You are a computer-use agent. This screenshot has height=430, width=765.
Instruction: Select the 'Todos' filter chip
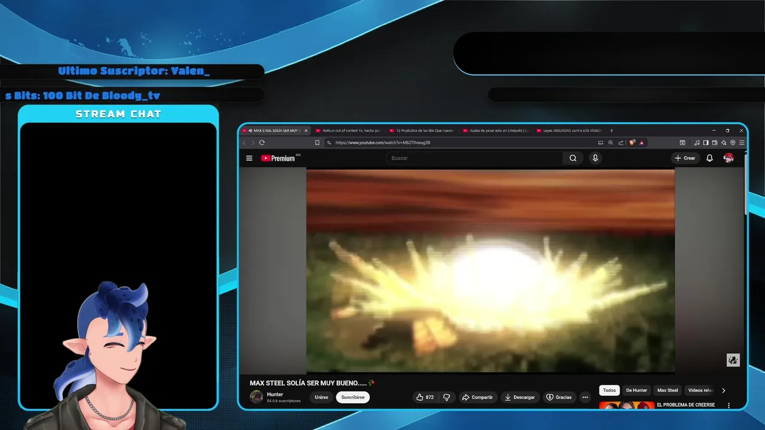[x=609, y=391]
